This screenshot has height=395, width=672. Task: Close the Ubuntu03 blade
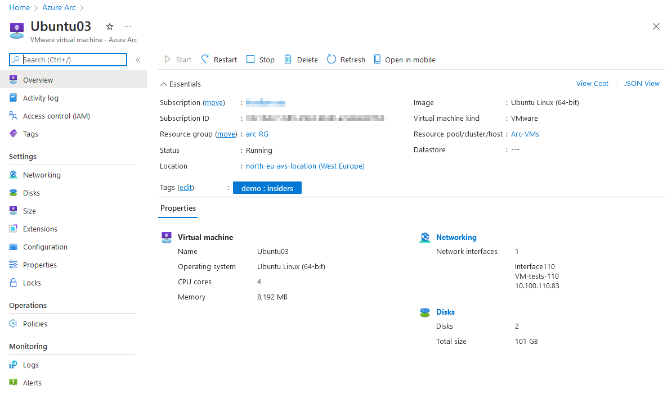point(656,26)
